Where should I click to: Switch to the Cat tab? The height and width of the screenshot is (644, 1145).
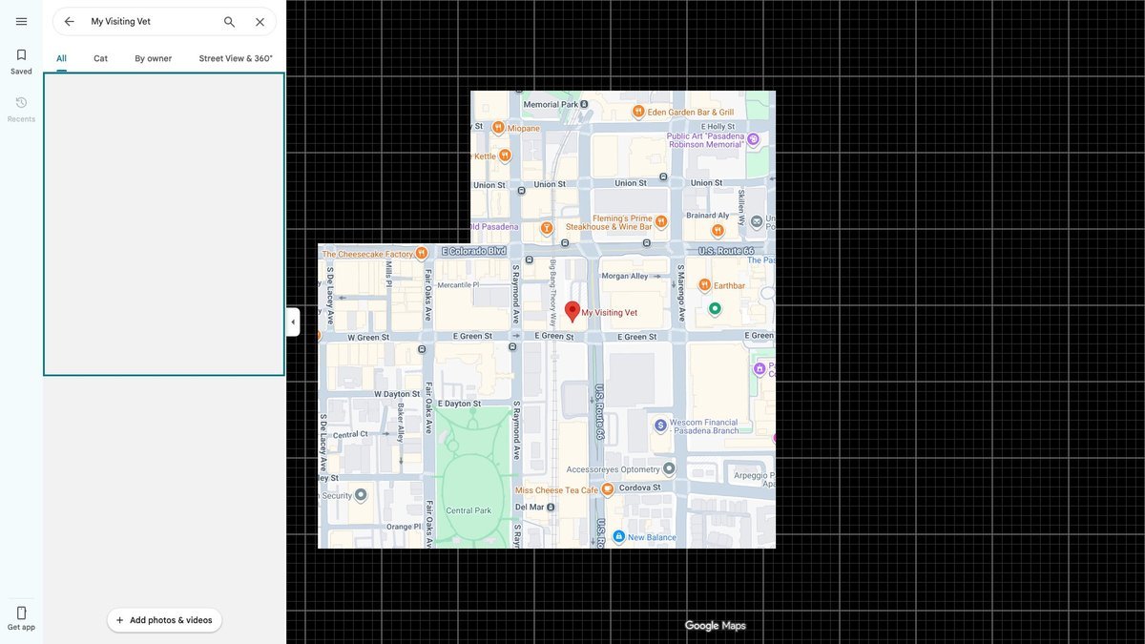[100, 58]
